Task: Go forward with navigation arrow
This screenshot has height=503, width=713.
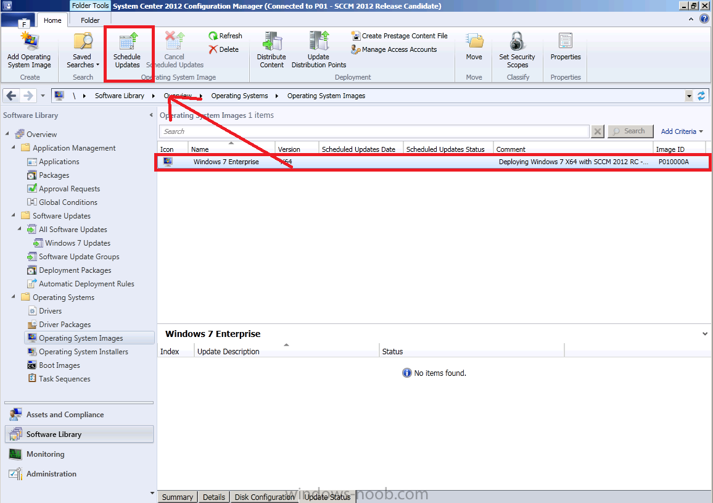Action: [28, 96]
